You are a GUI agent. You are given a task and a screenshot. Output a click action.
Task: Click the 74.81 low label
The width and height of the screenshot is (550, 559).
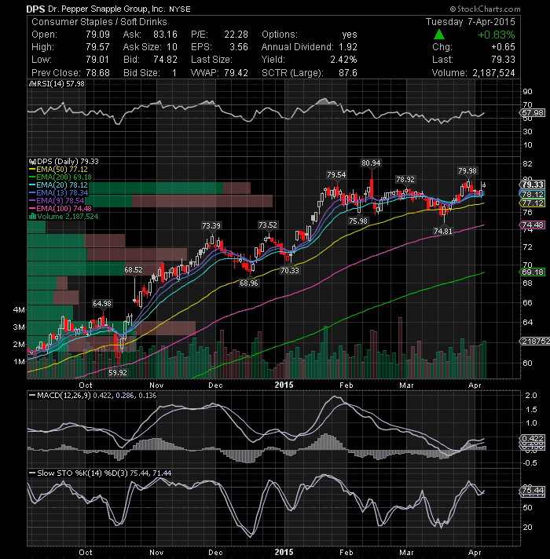click(443, 232)
